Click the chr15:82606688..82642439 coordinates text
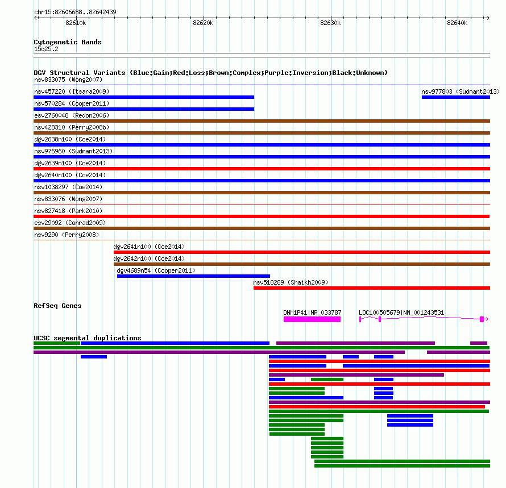The width and height of the screenshot is (506, 488). (75, 12)
